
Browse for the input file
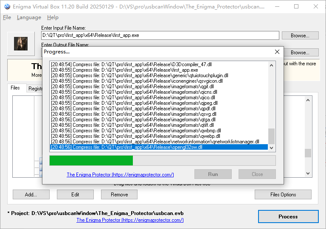[x=300, y=36]
